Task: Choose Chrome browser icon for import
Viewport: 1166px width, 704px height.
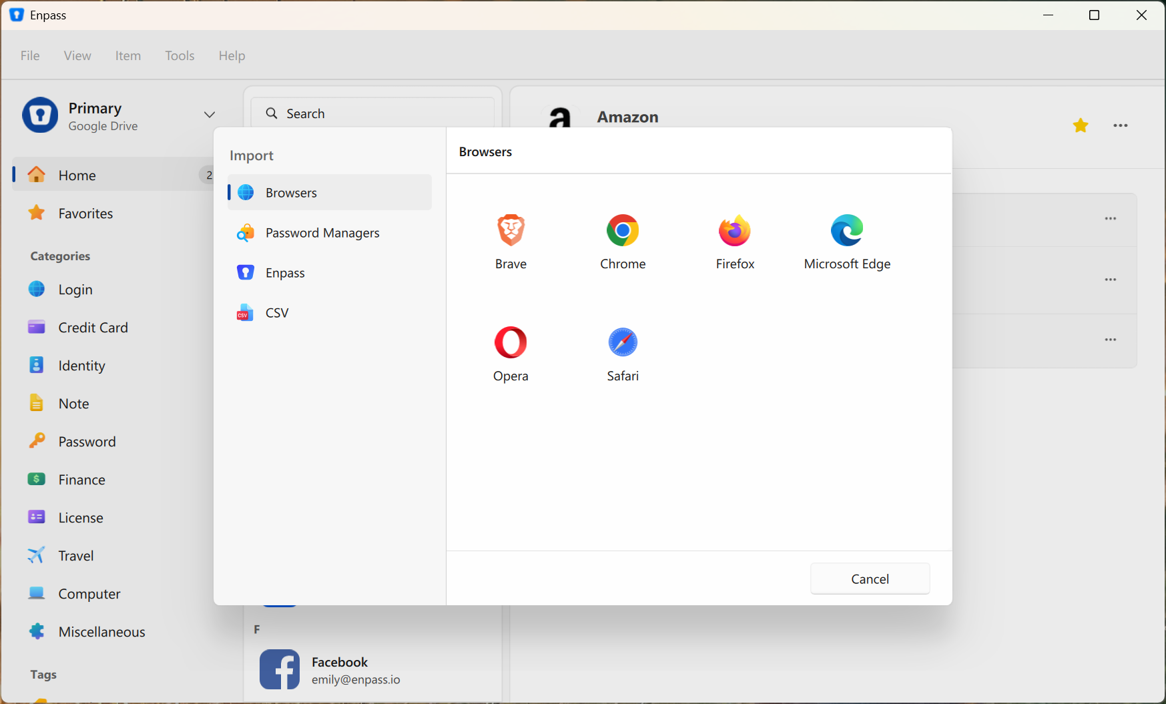Action: 623,231
